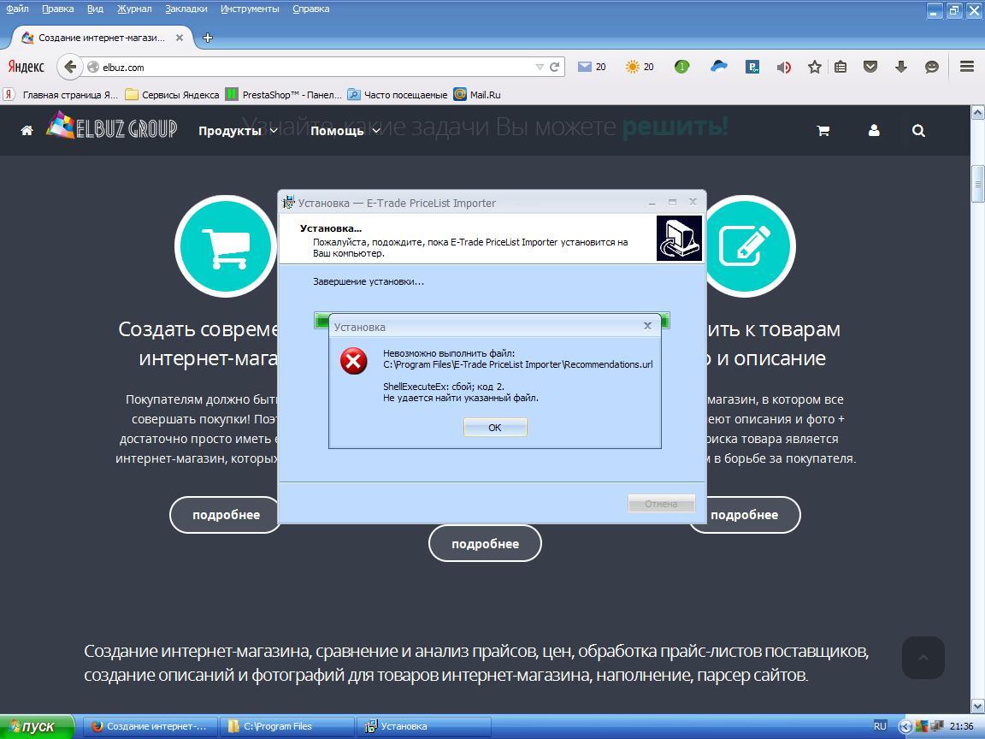
Task: Click the green circle badge extension icon
Action: coord(681,67)
